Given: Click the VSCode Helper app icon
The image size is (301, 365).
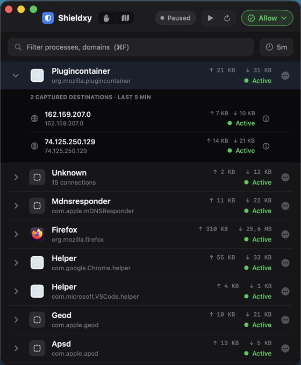Looking at the screenshot, I should pos(37,291).
